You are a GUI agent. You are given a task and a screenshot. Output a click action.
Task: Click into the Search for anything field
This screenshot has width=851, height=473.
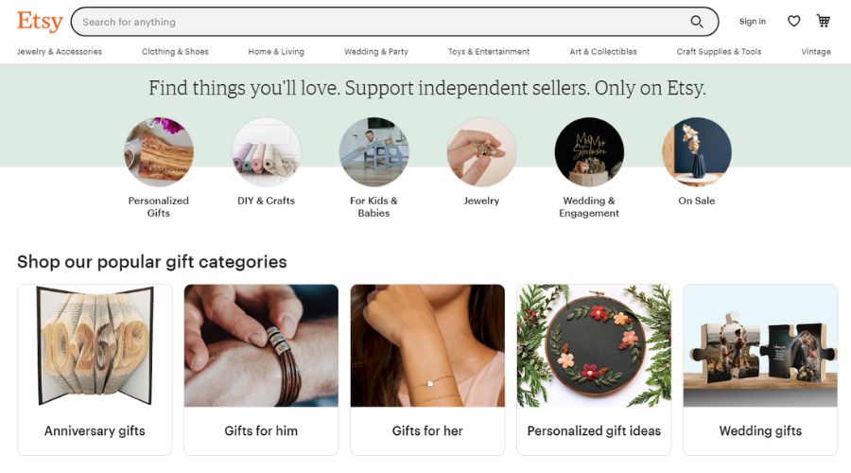coord(378,22)
